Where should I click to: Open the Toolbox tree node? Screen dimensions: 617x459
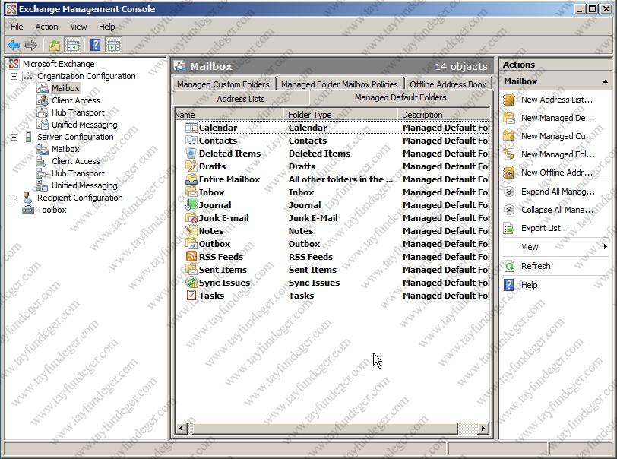pos(52,210)
